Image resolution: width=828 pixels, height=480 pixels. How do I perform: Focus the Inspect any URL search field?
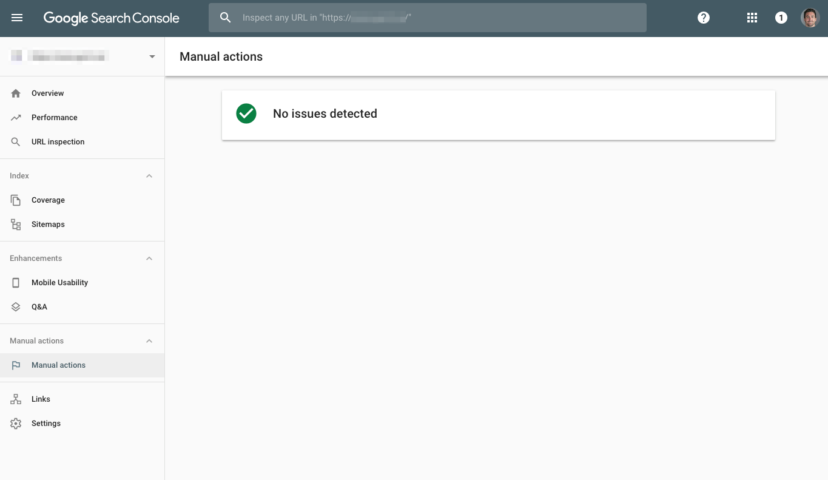[x=428, y=18]
